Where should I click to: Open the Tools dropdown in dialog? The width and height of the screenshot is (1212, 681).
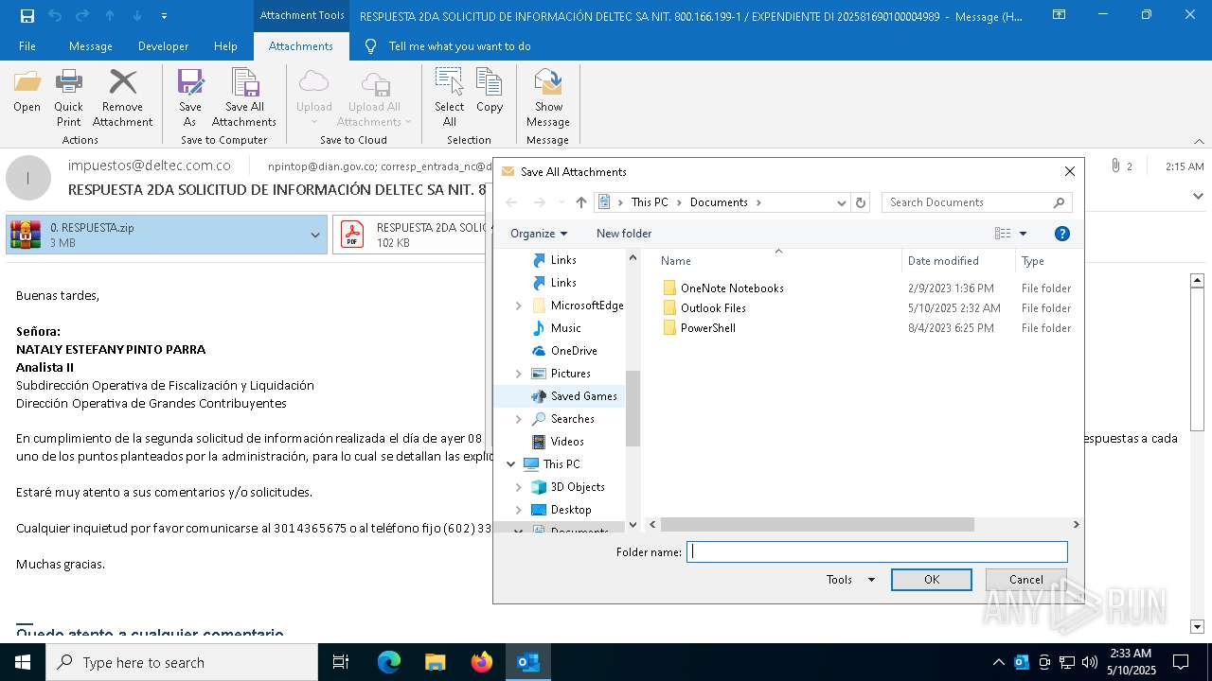(849, 580)
